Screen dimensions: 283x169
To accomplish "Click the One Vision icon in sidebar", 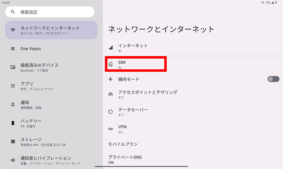I will coord(12,49).
